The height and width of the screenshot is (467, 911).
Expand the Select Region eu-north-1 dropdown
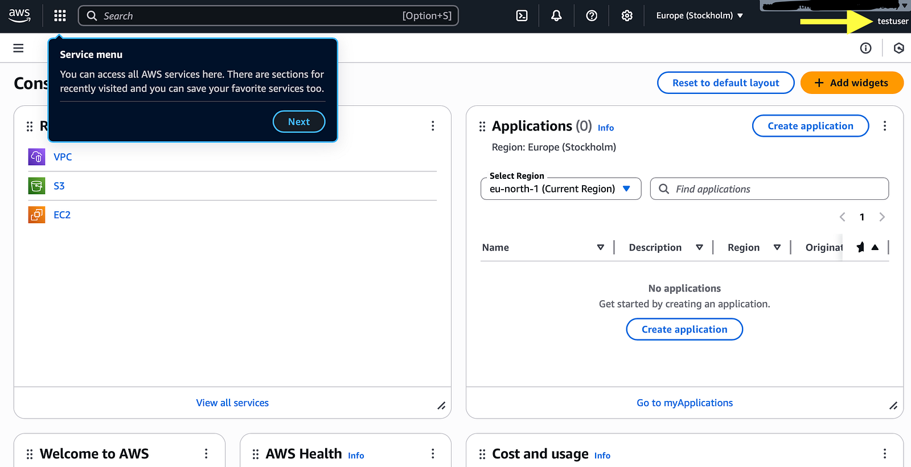click(x=561, y=189)
